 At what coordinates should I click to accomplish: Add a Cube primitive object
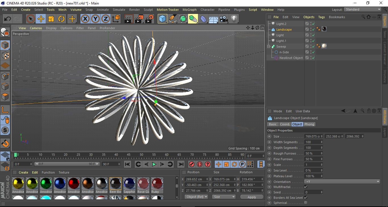162,19
